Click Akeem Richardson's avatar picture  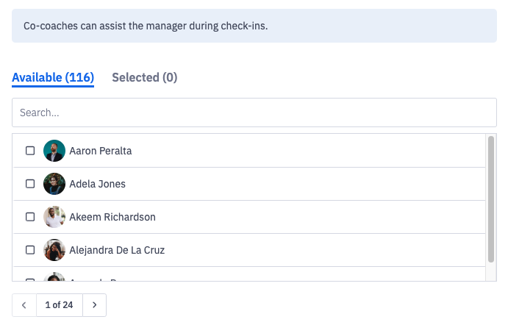pyautogui.click(x=54, y=217)
